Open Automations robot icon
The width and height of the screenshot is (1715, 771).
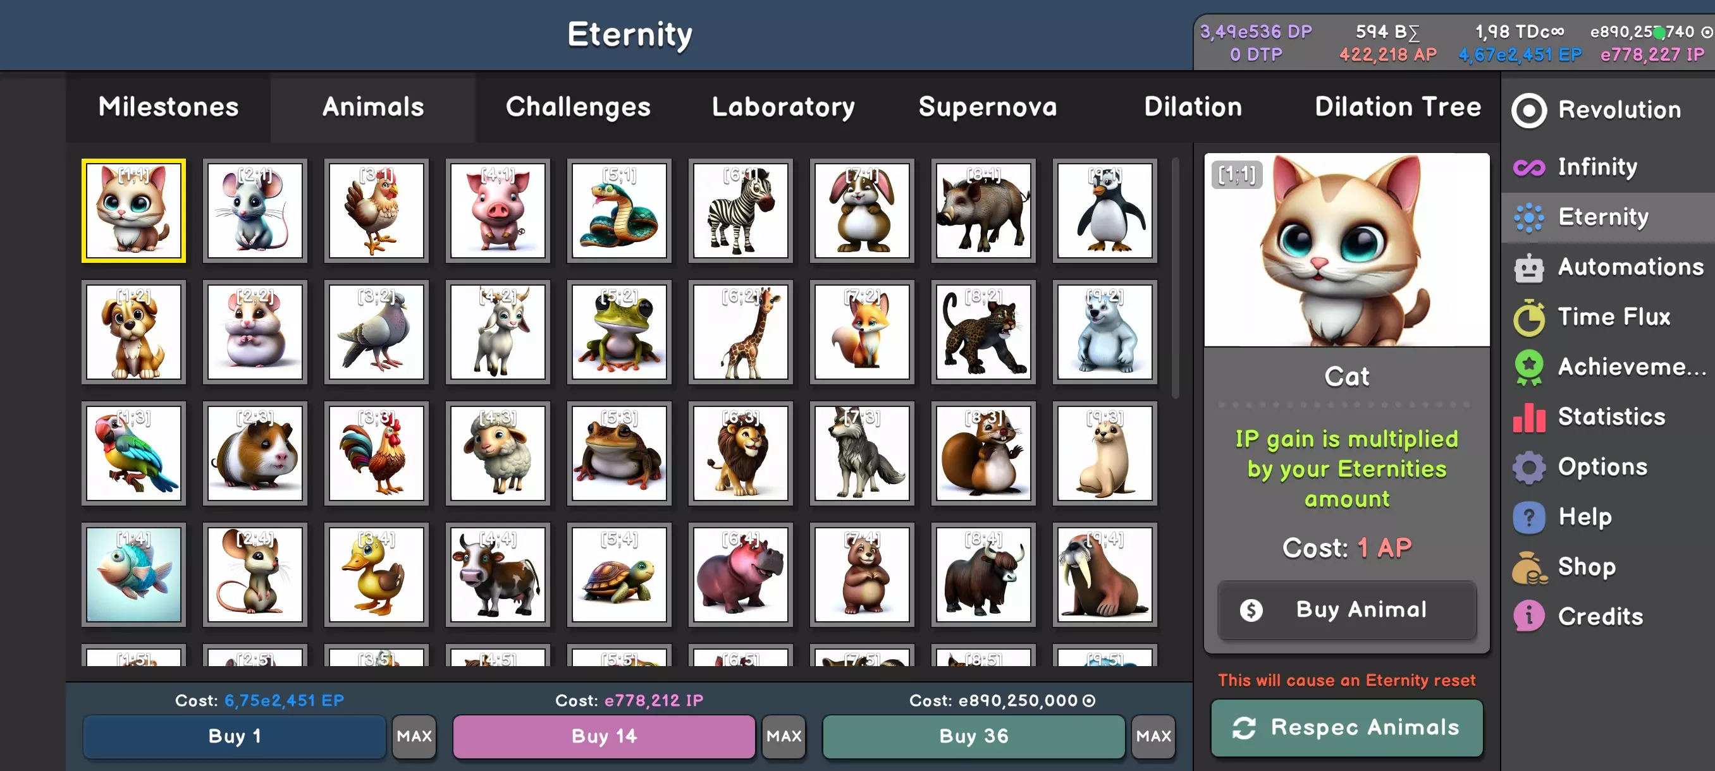click(x=1528, y=267)
